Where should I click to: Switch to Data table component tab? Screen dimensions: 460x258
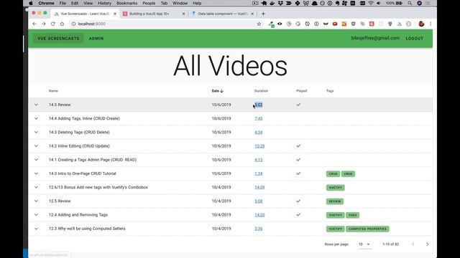(x=223, y=14)
